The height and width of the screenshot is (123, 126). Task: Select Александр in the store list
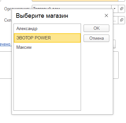(x=47, y=29)
